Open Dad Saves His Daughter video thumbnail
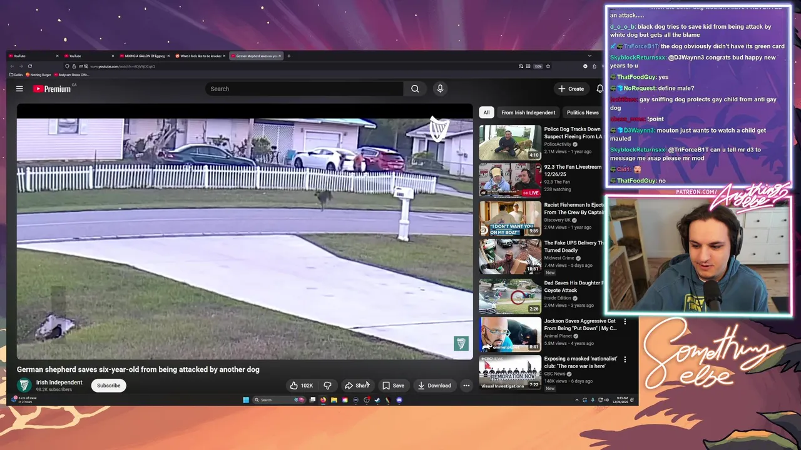This screenshot has height=450, width=801. 510,296
